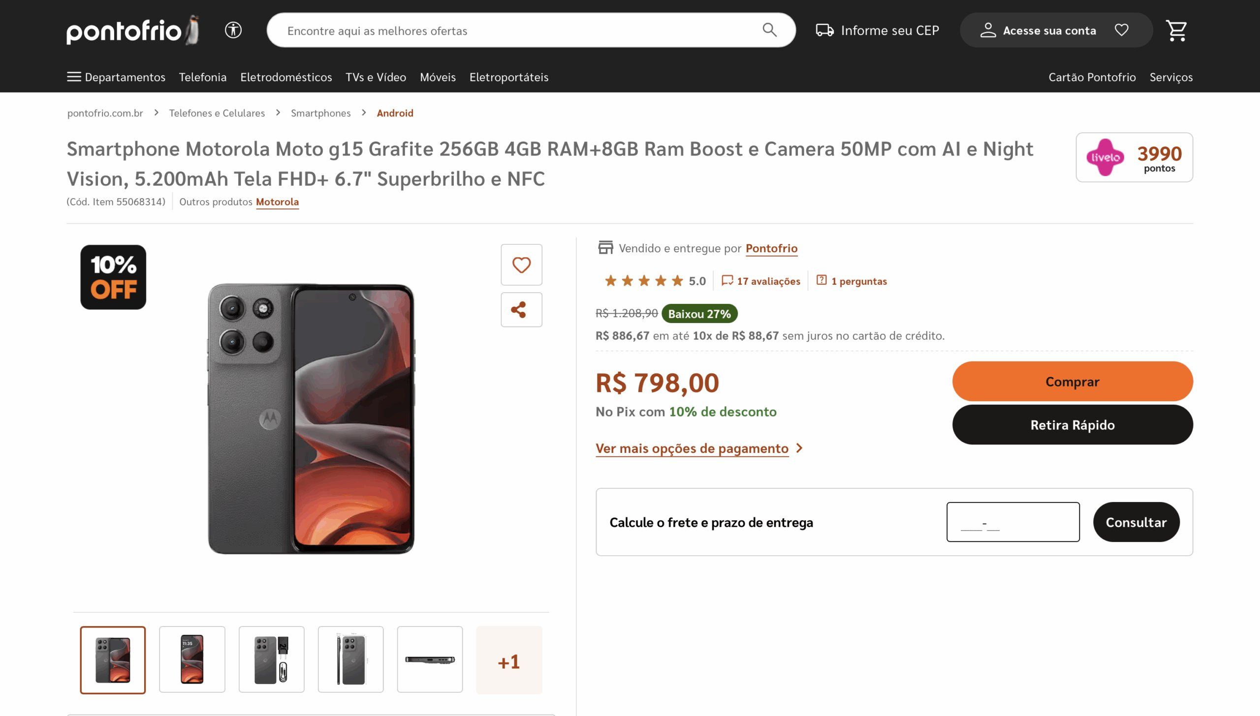Click the delivery truck CEP icon
Viewport: 1260px width, 716px height.
coord(824,30)
